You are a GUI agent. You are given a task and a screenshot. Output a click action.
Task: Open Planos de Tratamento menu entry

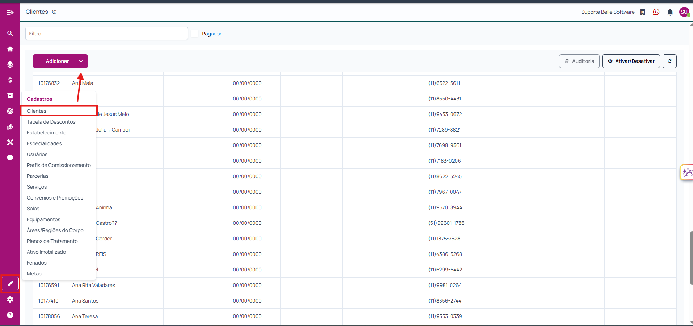(x=52, y=241)
